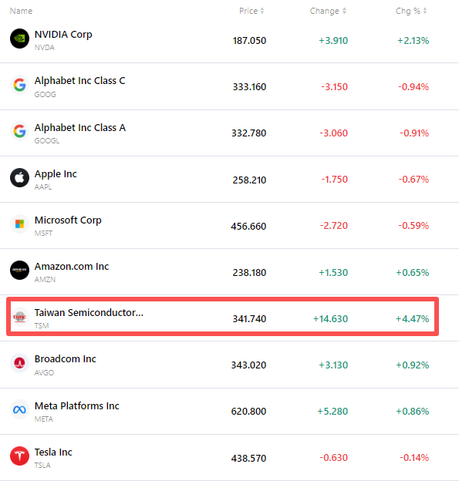Sort by the Price column header
The width and height of the screenshot is (459, 481).
[251, 11]
